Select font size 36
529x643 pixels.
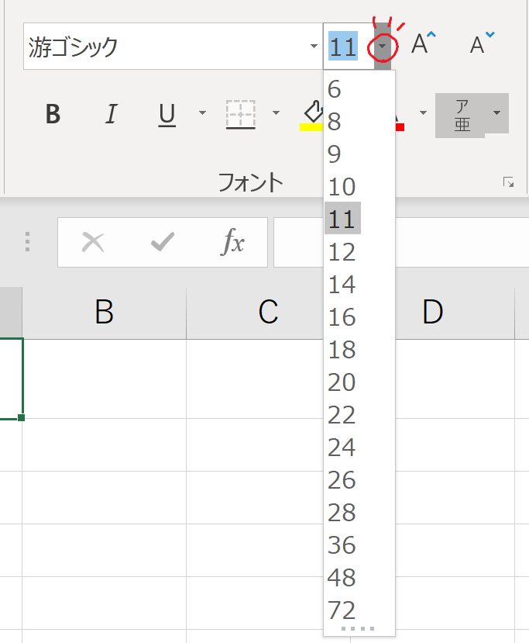(x=359, y=545)
